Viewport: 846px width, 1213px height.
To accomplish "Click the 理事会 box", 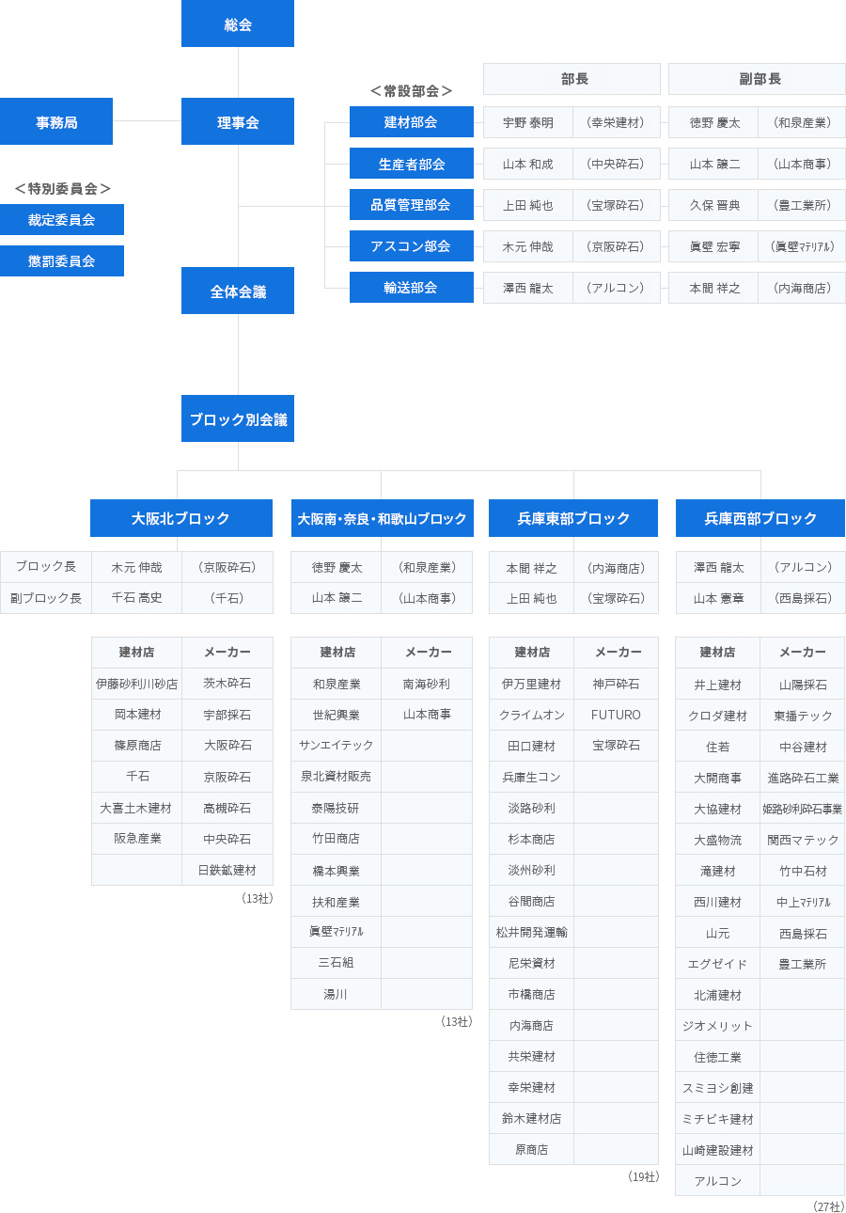I will pos(238,121).
